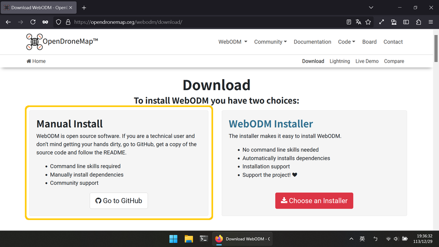Screen dimensions: 439x247
Task: Toggle reader view icon in address bar
Action: click(348, 22)
